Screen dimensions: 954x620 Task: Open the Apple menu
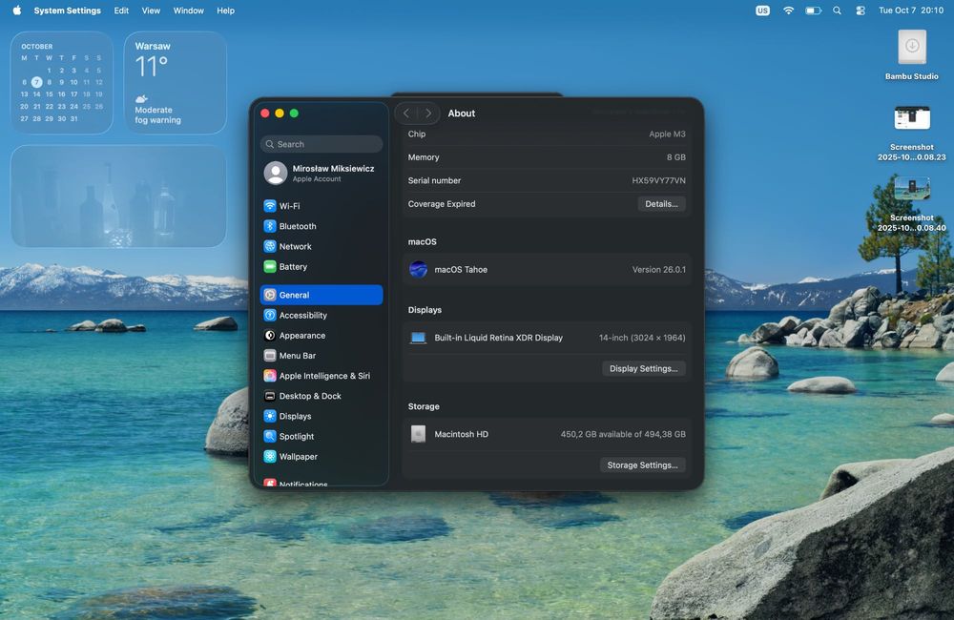(17, 10)
